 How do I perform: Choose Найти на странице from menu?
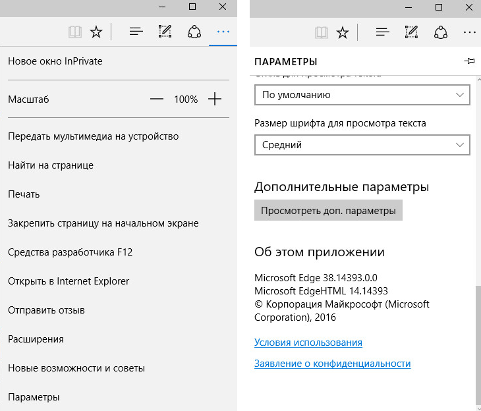coord(51,165)
